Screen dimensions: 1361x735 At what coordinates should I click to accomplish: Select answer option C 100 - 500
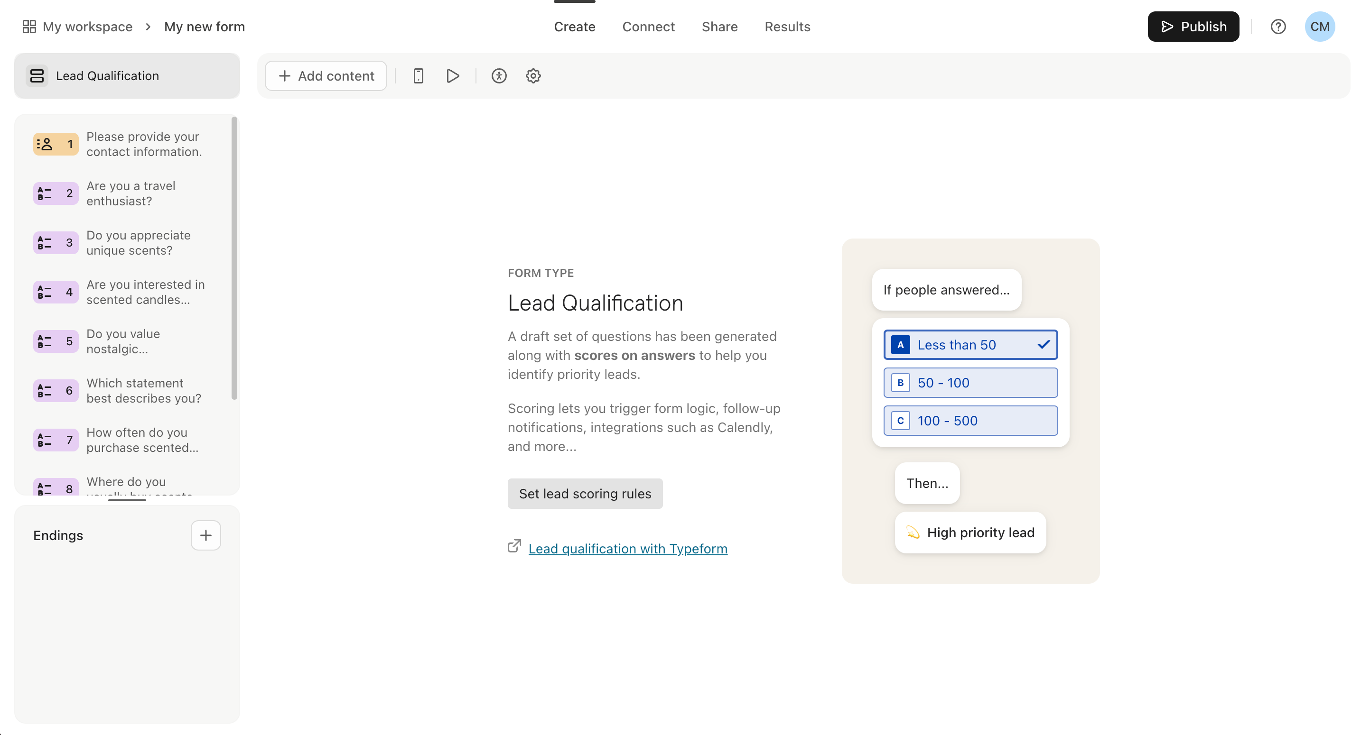970,421
